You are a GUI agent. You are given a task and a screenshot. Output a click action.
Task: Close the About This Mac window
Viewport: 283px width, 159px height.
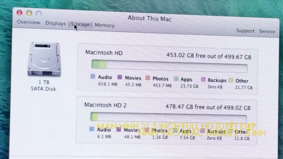click(x=19, y=13)
